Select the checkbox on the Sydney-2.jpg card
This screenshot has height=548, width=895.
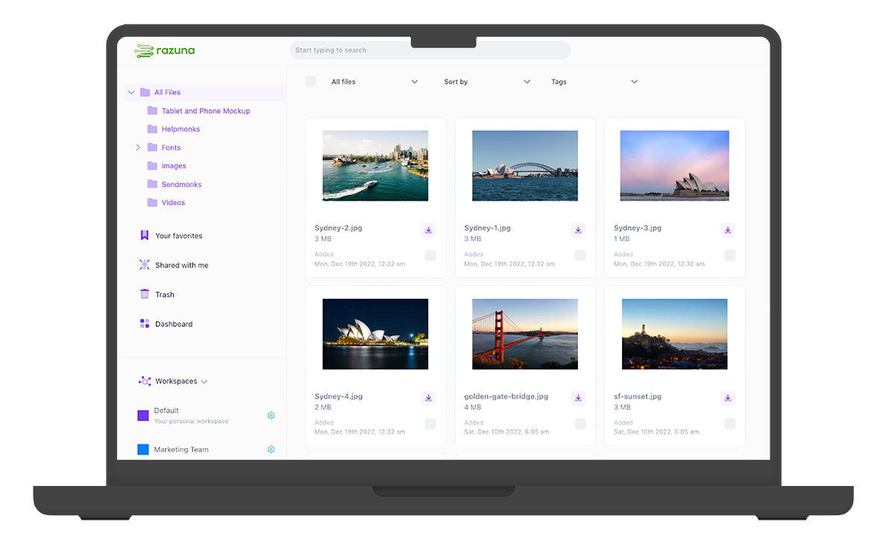[x=430, y=255]
